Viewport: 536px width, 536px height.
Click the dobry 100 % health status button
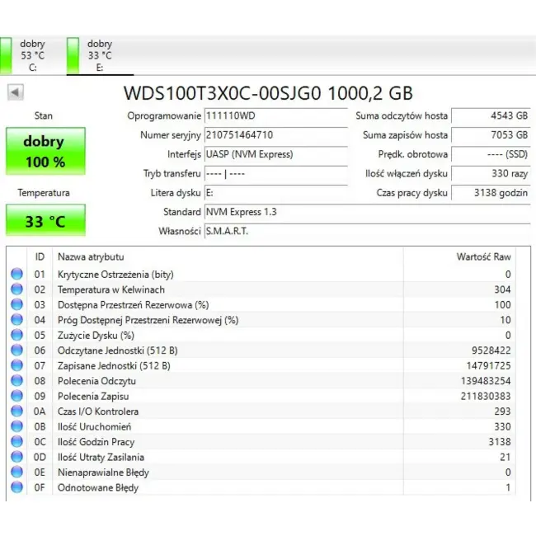pyautogui.click(x=45, y=151)
